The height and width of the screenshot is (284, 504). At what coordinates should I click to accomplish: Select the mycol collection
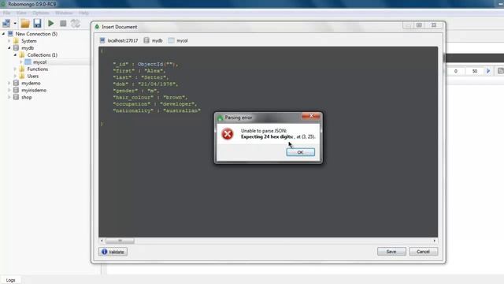click(40, 62)
